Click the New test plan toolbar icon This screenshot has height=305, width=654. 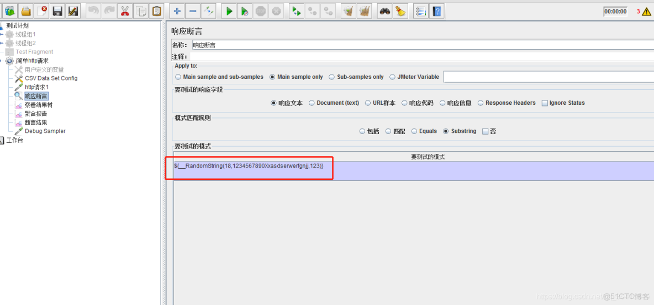pyautogui.click(x=9, y=11)
